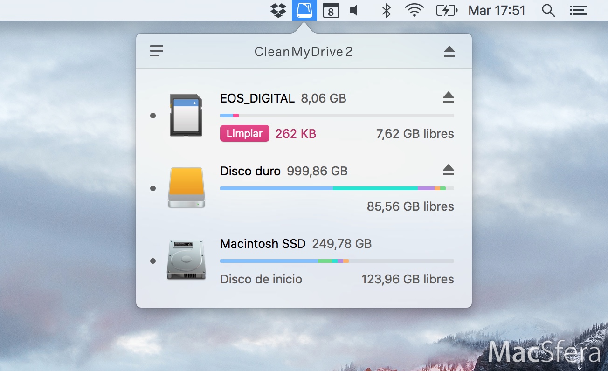
Task: Click the dot beside Disco duro
Action: [153, 188]
